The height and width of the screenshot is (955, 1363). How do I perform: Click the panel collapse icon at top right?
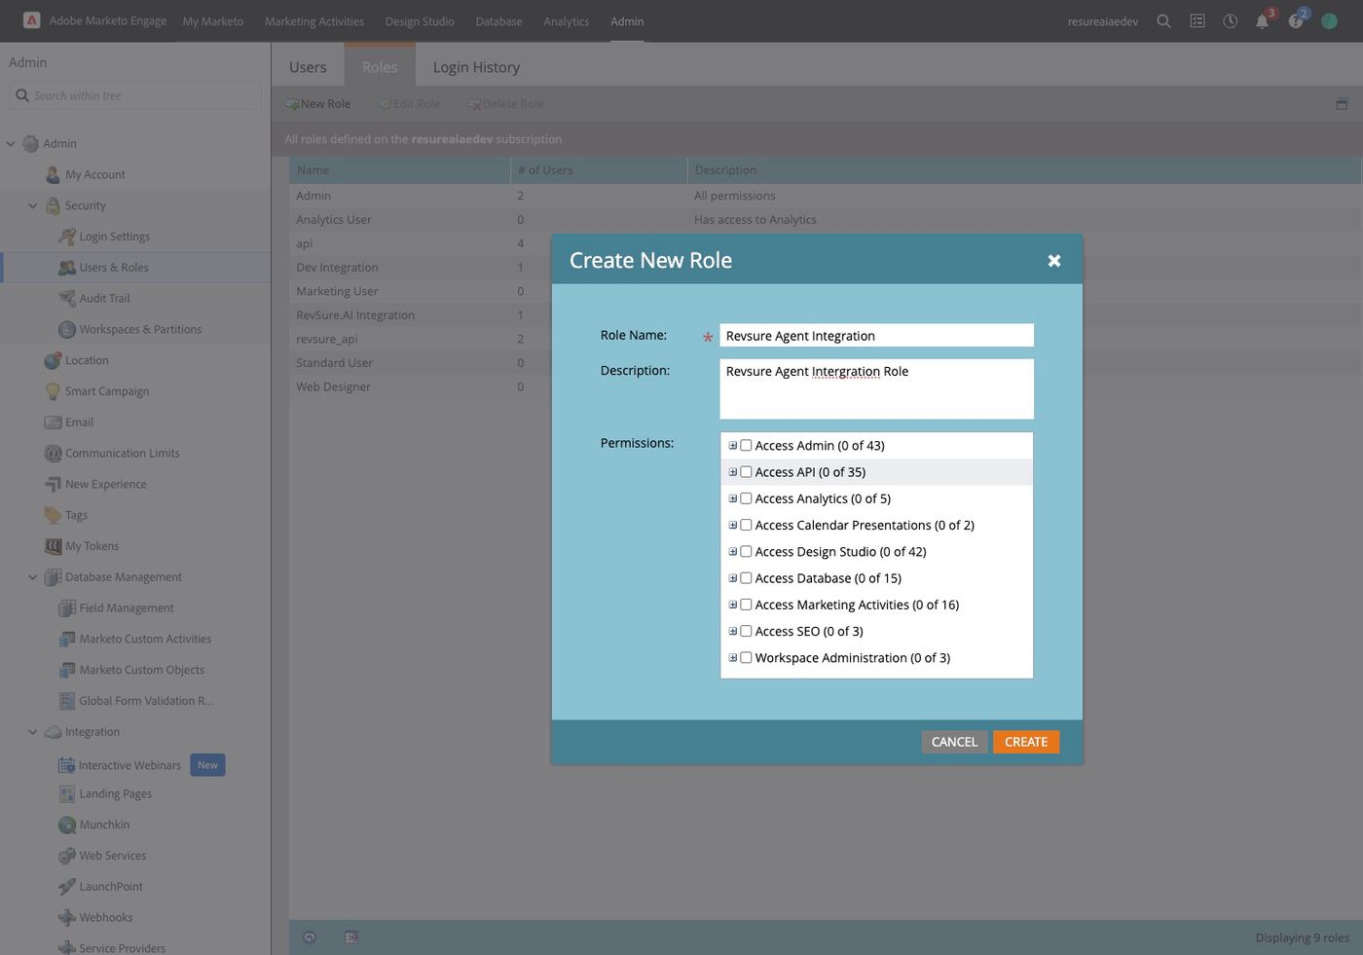(x=1342, y=104)
